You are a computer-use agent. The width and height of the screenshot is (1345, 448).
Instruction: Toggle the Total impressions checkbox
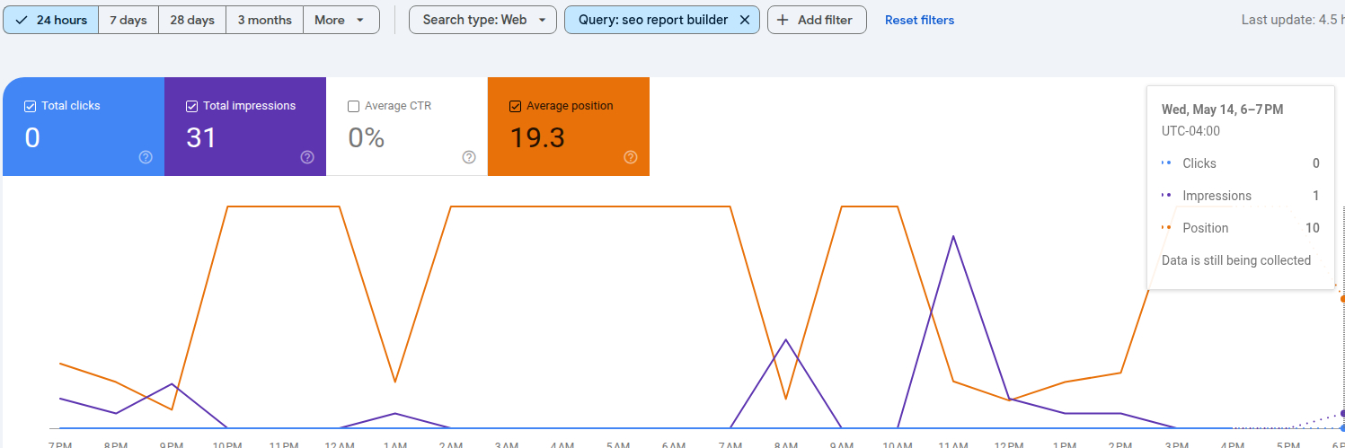tap(191, 106)
